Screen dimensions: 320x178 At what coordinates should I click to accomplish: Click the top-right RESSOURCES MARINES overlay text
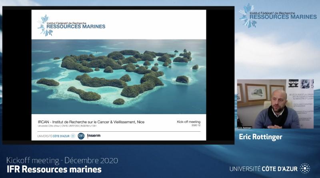283,17
